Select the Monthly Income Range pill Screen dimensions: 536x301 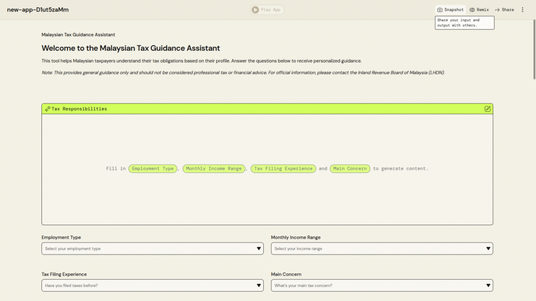214,169
